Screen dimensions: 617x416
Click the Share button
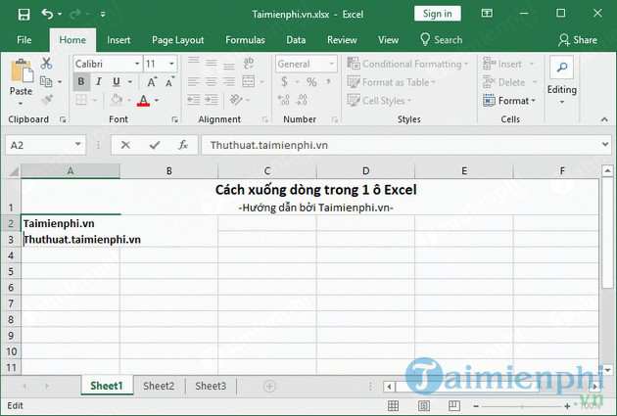[578, 40]
